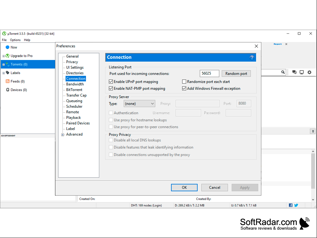317x238 pixels.
Task: Dismiss the ad with X beside Report
Action: point(286,44)
